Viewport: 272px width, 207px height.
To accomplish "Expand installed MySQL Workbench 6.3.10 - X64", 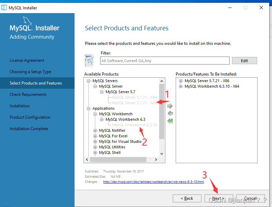I will [x=181, y=86].
